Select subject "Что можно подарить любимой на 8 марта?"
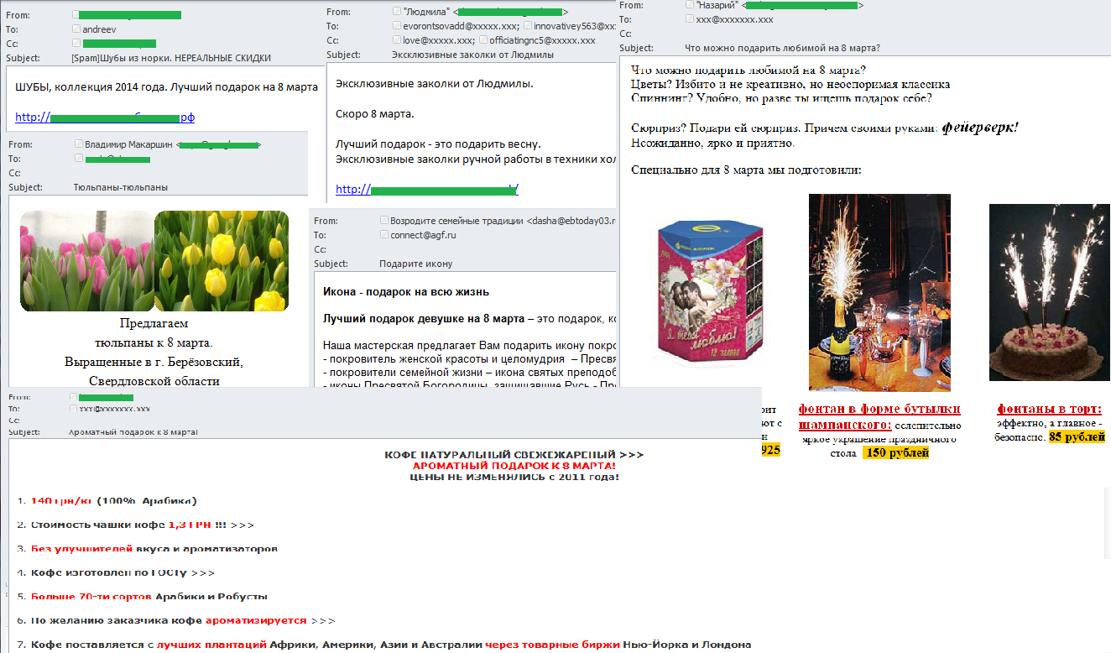Image resolution: width=1111 pixels, height=653 pixels. tap(782, 48)
